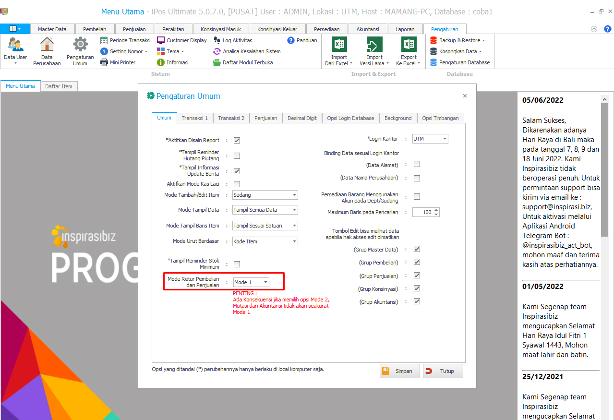The image size is (614, 420).
Task: Enable Aktifkan Mode Kas Laci checkbox
Action: (x=237, y=184)
